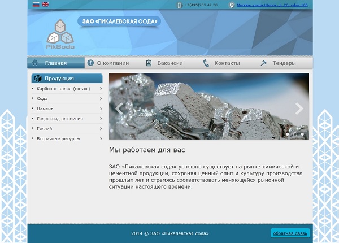Open the Вторичные ресурсы product link
Image resolution: width=339 pixels, height=243 pixels.
pyautogui.click(x=58, y=139)
